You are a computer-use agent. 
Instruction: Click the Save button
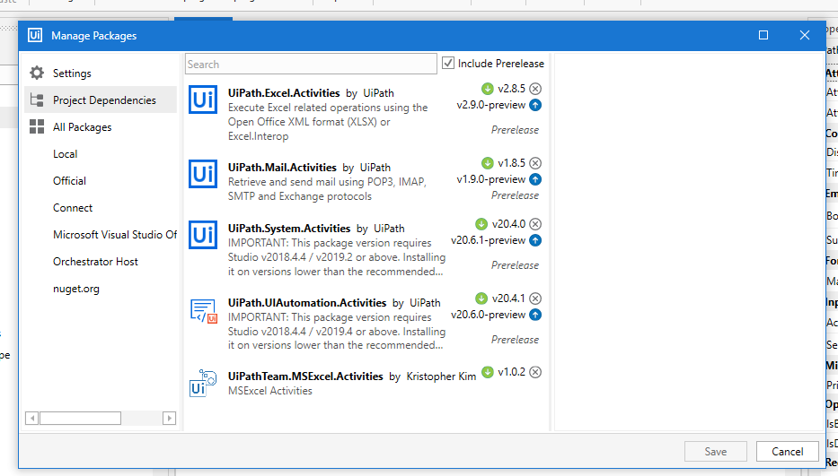(715, 452)
